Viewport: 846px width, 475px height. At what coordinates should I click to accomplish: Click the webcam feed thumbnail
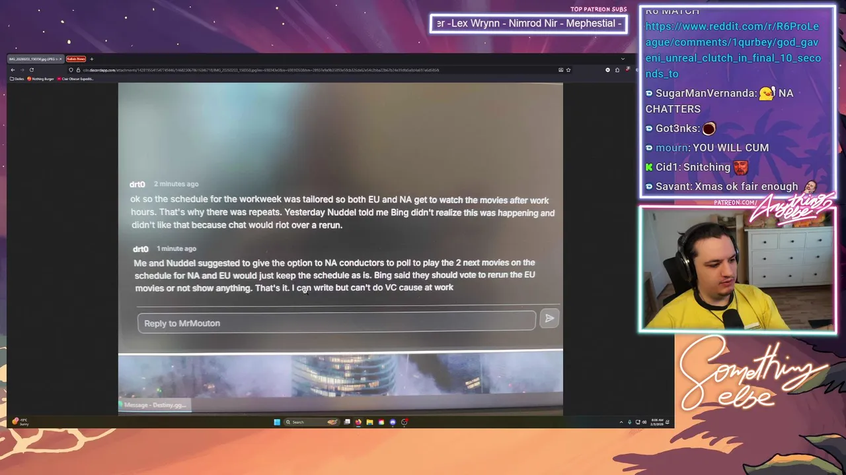point(737,269)
